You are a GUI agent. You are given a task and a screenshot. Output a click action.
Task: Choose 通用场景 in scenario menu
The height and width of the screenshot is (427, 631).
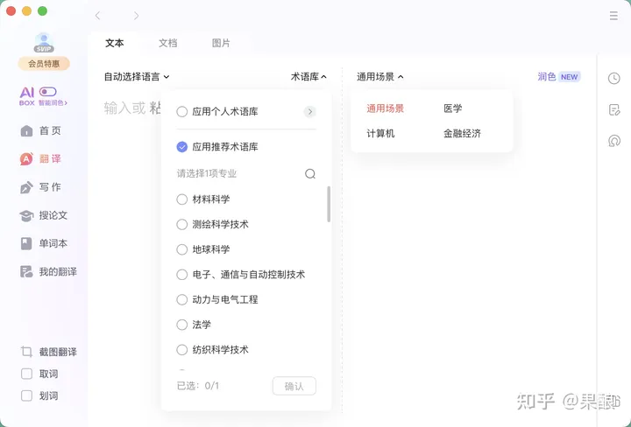(385, 108)
